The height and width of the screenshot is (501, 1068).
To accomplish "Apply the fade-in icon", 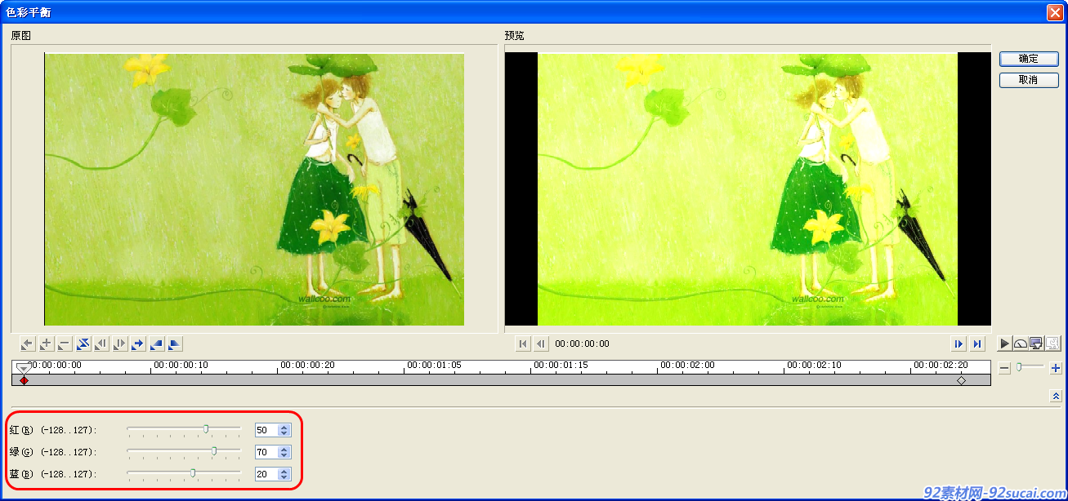I will tap(157, 344).
